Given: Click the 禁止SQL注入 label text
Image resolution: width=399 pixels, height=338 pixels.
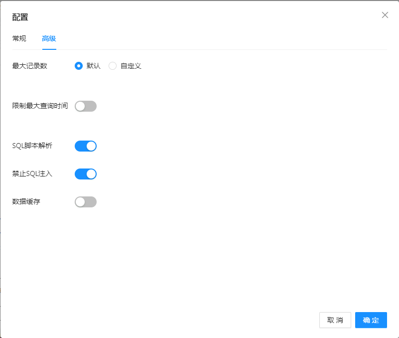Looking at the screenshot, I should pos(32,173).
